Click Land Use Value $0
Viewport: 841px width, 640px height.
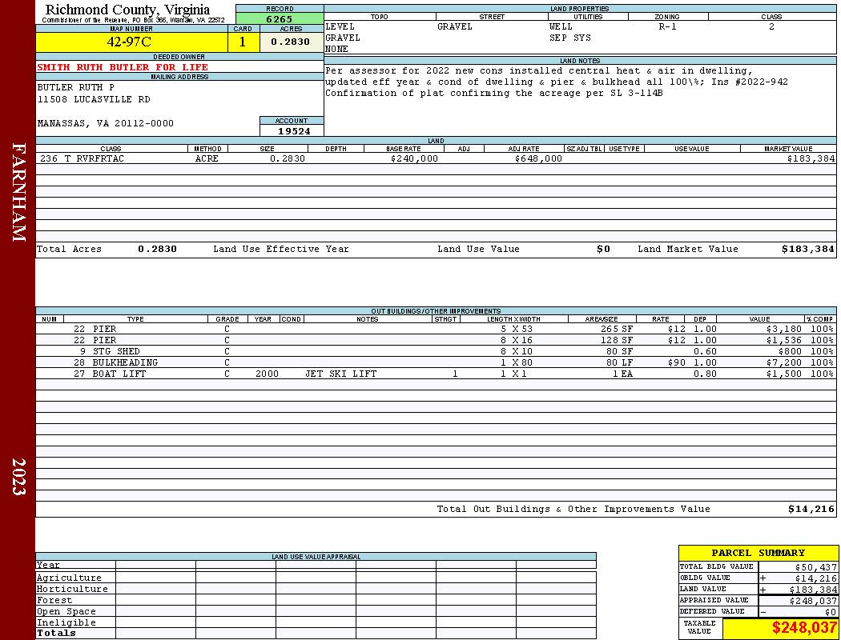tap(603, 249)
